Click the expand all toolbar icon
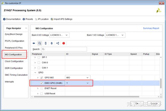 [52, 43]
